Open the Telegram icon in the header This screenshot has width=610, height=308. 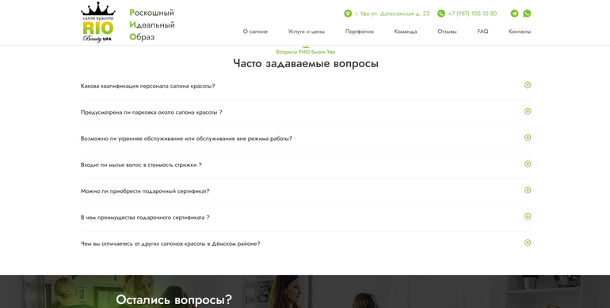[x=514, y=13]
